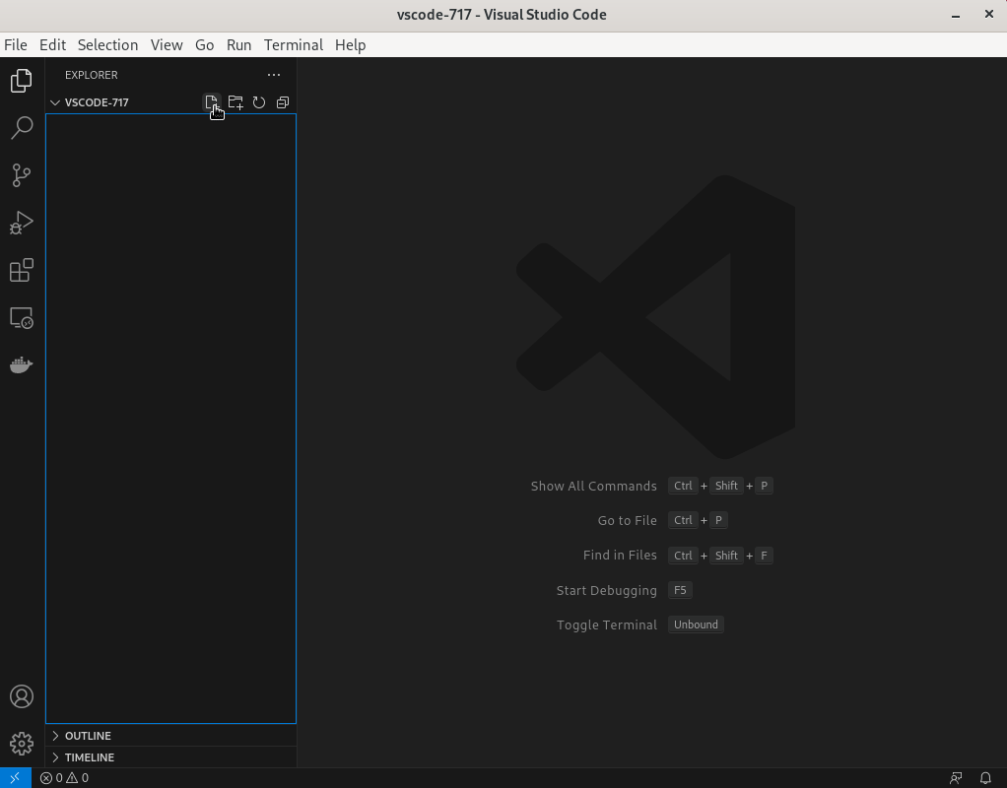
Task: Open the Extensions view
Action: coord(22,270)
